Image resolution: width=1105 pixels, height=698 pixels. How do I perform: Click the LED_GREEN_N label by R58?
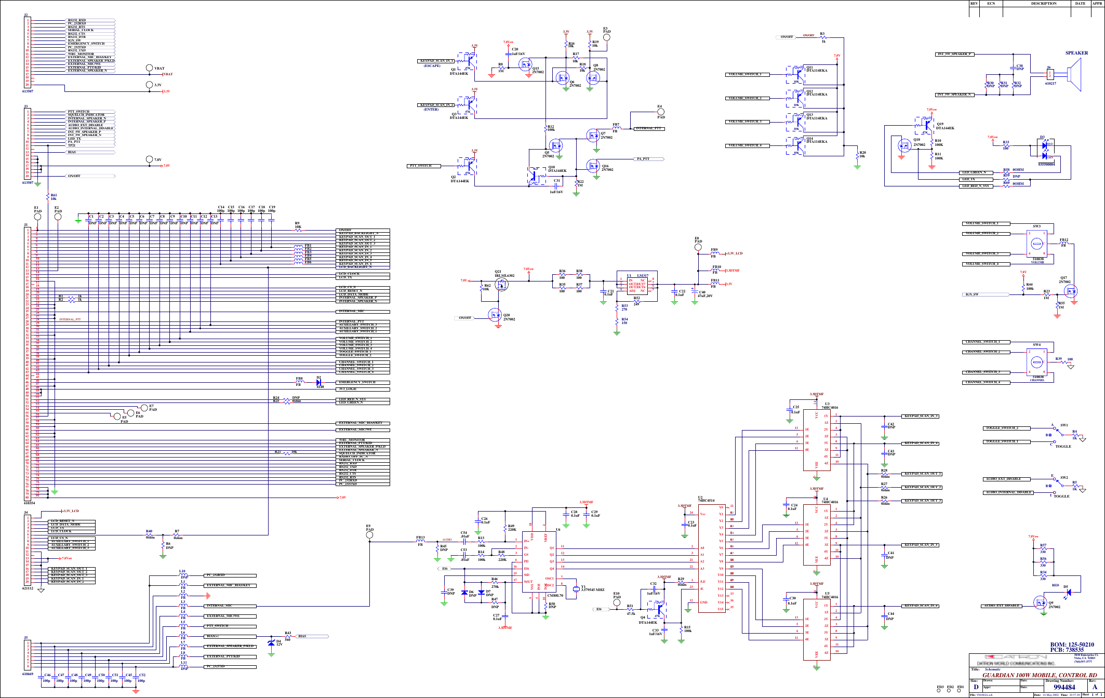(977, 172)
